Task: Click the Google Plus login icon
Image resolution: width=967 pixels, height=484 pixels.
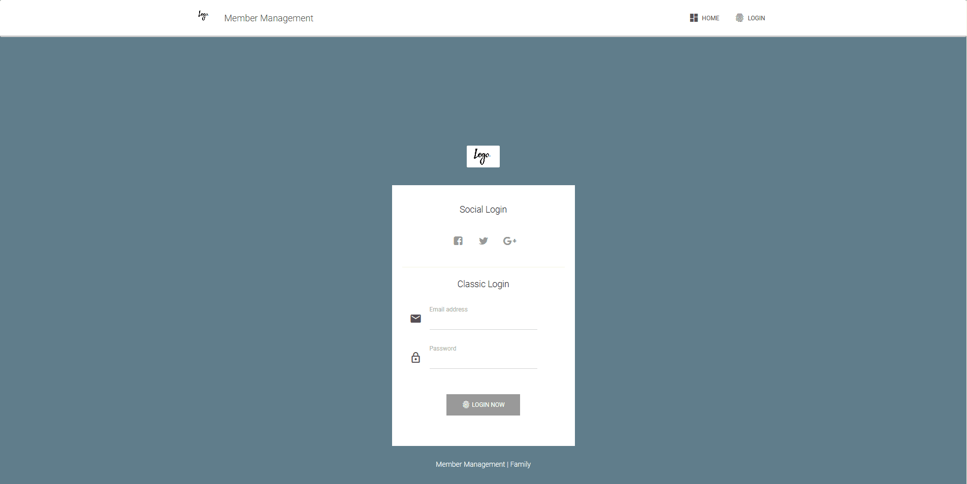Action: 510,241
